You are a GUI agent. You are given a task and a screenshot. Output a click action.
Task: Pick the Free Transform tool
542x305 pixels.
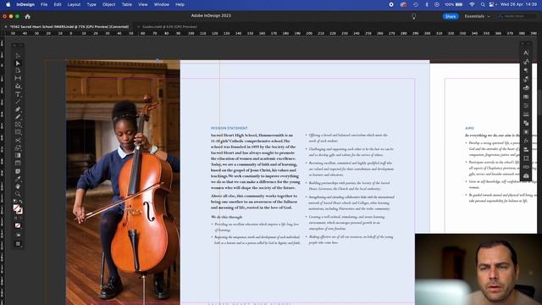(x=18, y=147)
